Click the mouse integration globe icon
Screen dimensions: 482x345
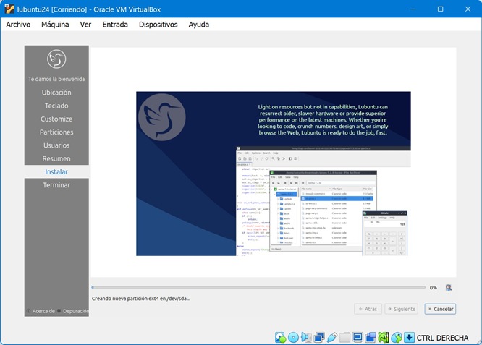[x=397, y=337]
